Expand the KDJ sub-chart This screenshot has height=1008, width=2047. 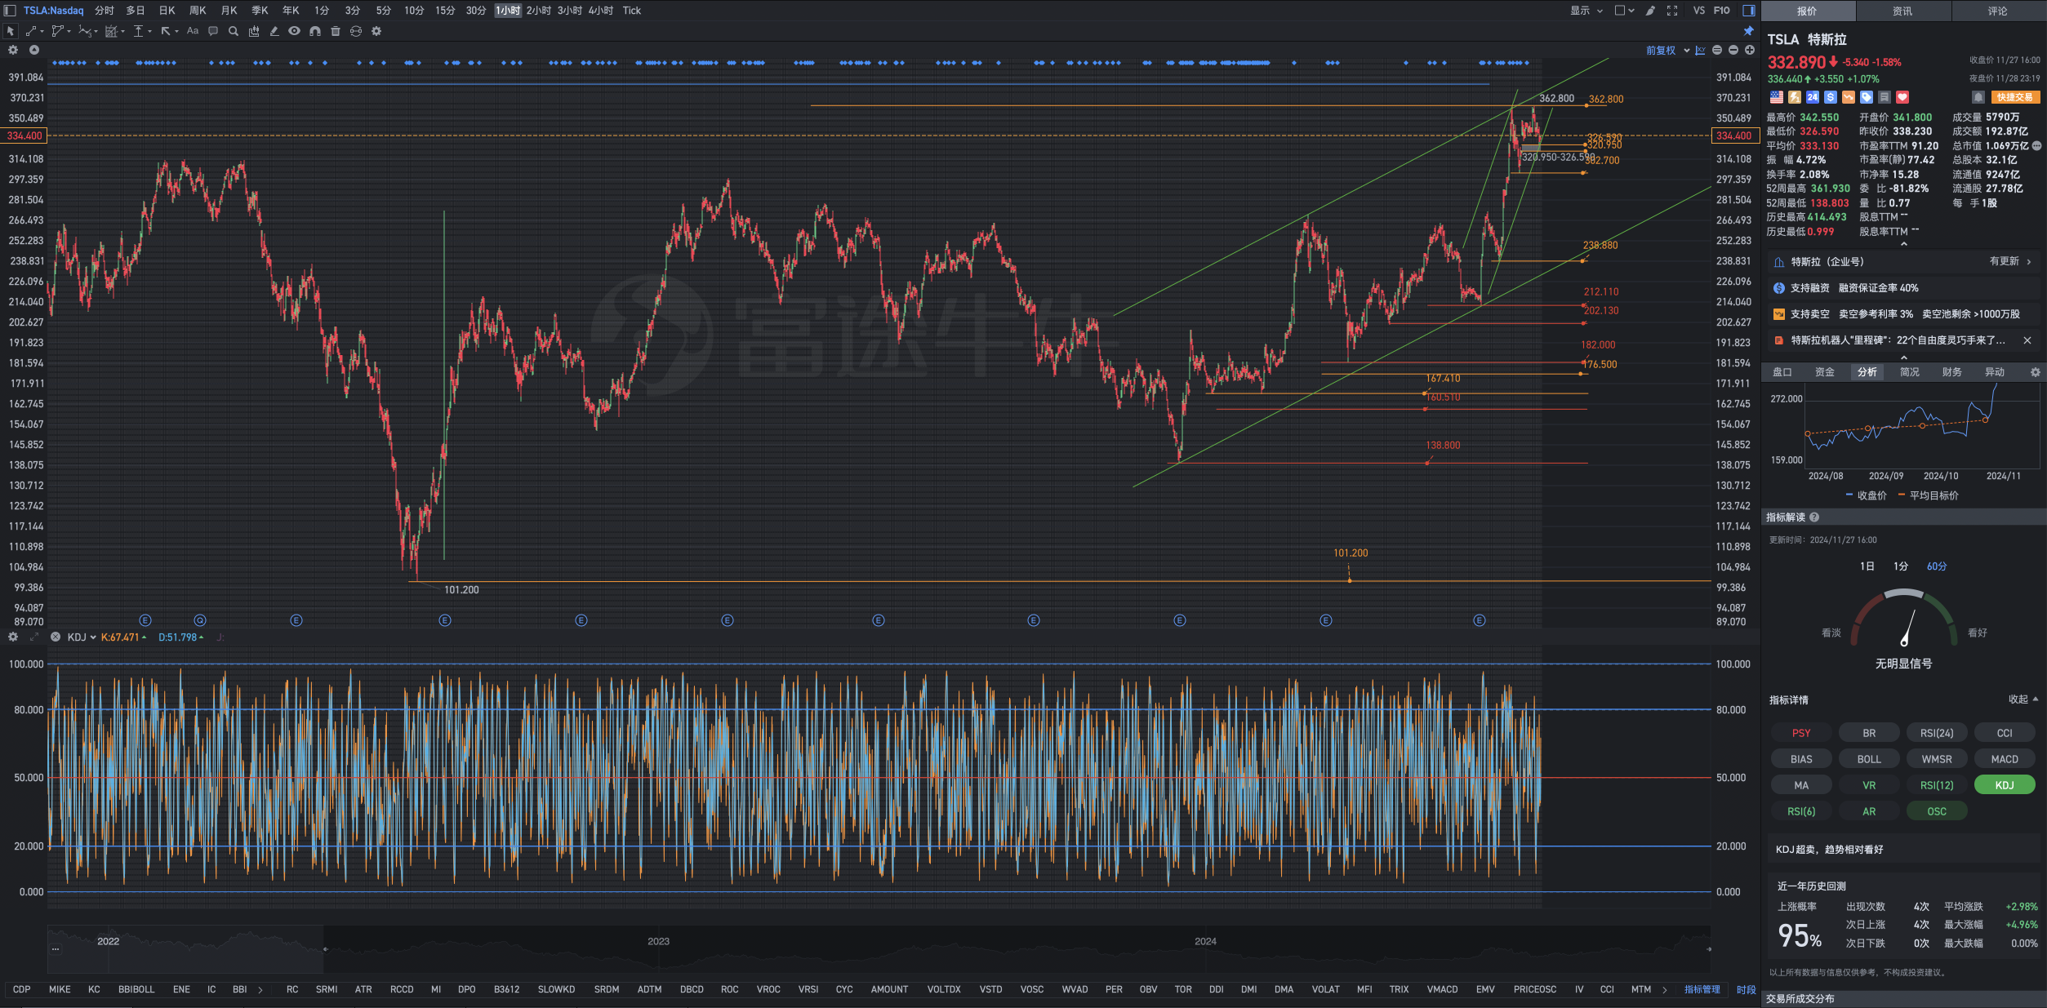click(34, 637)
